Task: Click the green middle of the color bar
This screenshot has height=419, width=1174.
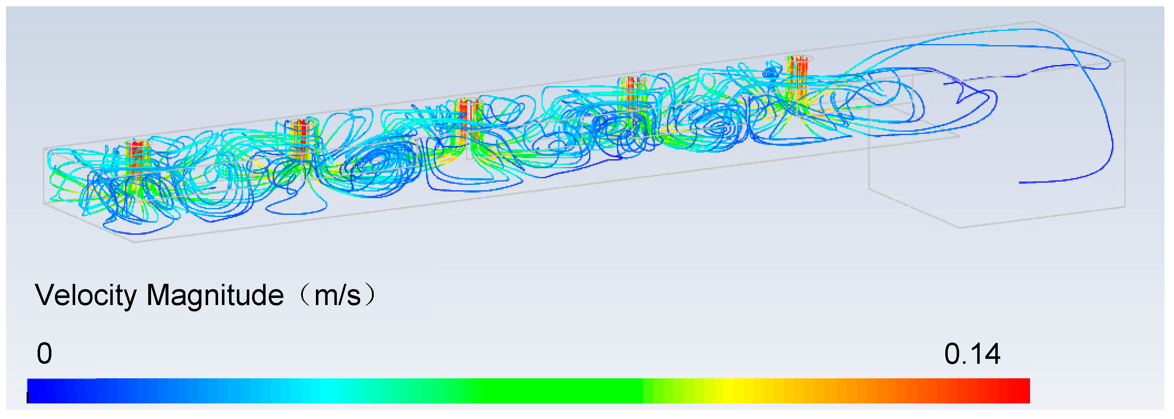Action: pos(547,390)
